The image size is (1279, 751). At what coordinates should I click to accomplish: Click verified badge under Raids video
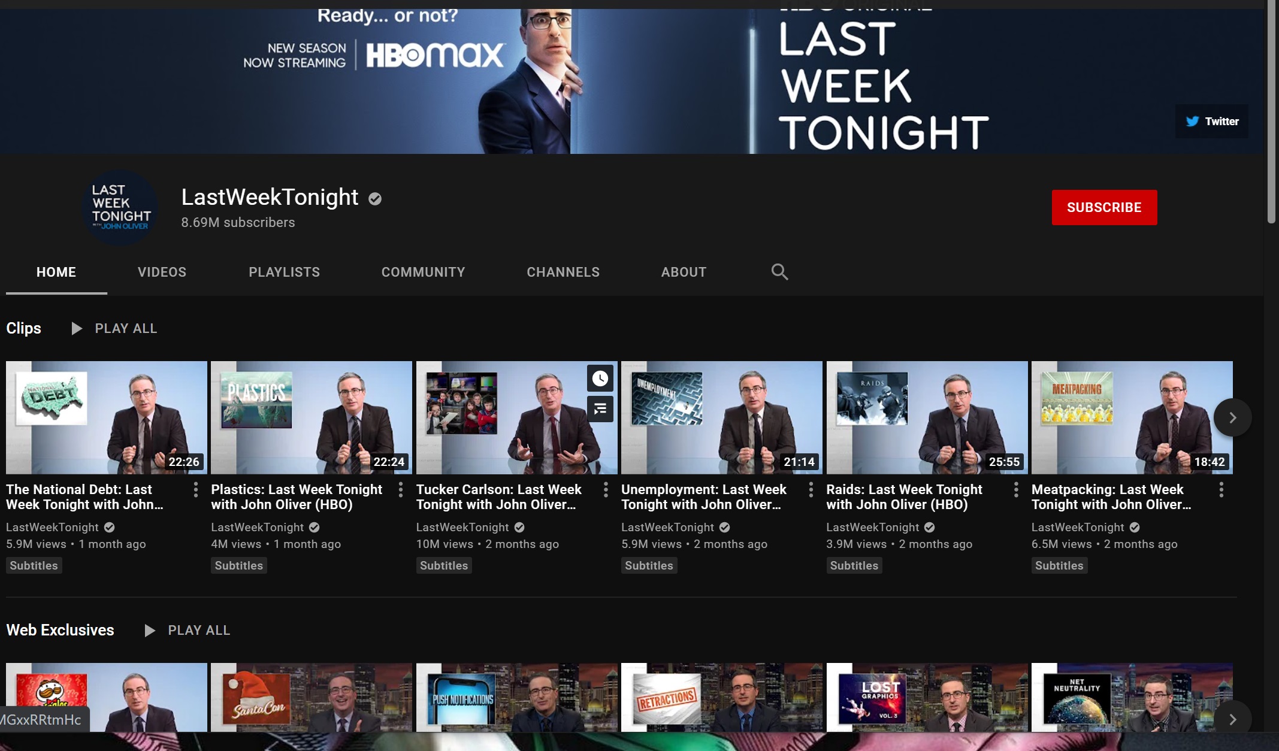(x=930, y=527)
